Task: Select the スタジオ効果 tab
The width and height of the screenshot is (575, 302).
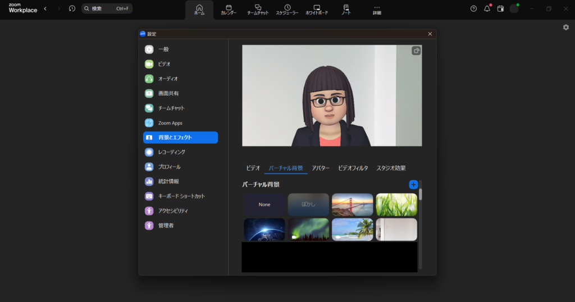Action: coord(391,168)
